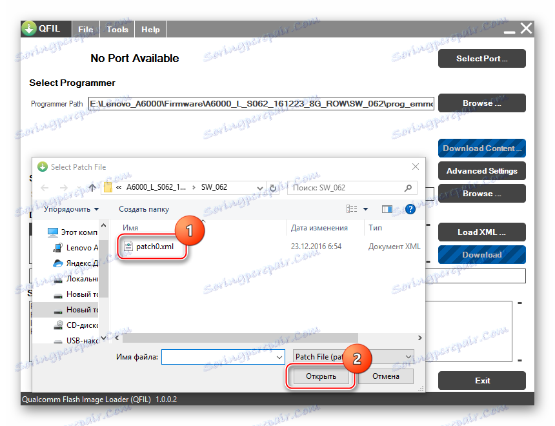Click the Browse button below Advanced Settings
This screenshot has height=426, width=555.
click(481, 194)
